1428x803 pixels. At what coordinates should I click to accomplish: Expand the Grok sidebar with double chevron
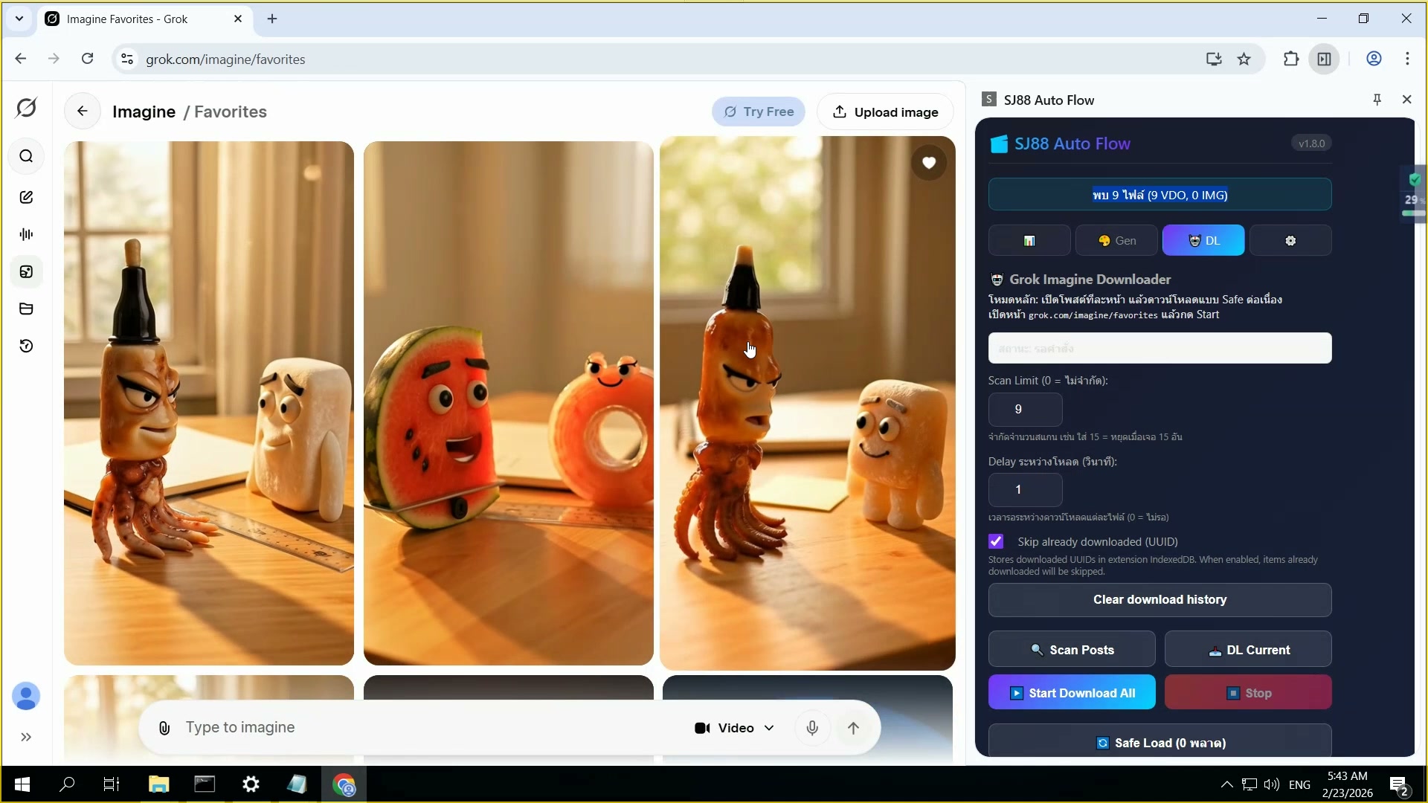click(26, 737)
